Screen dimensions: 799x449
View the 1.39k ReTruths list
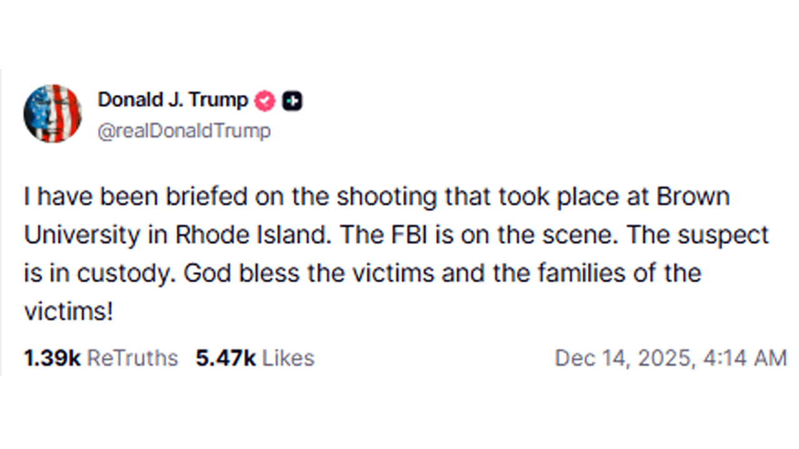(100, 358)
